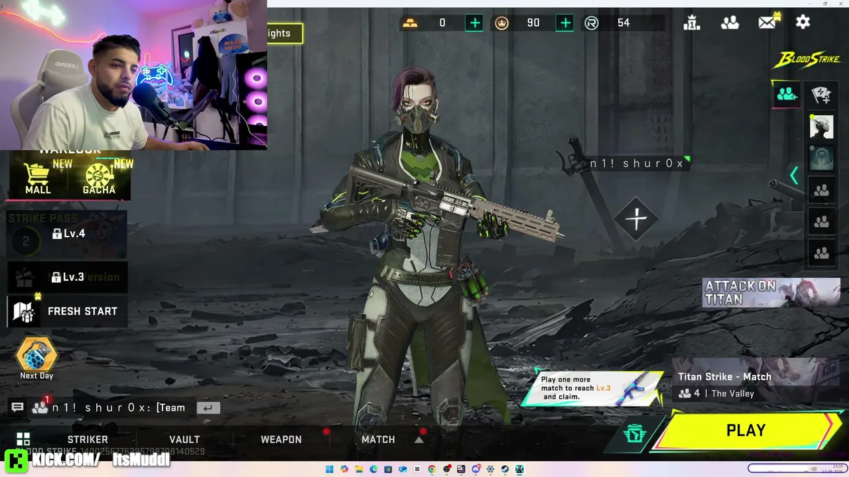Open the Mall shopping cart icon
This screenshot has width=849, height=477.
coord(38,178)
